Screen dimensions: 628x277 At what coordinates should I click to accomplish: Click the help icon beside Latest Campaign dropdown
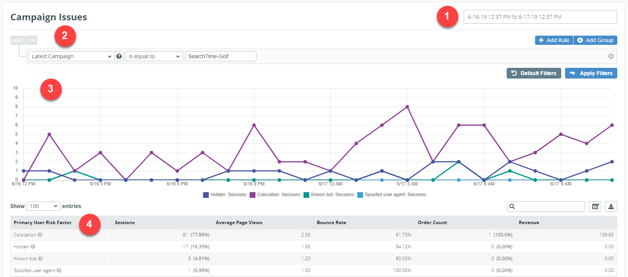119,56
